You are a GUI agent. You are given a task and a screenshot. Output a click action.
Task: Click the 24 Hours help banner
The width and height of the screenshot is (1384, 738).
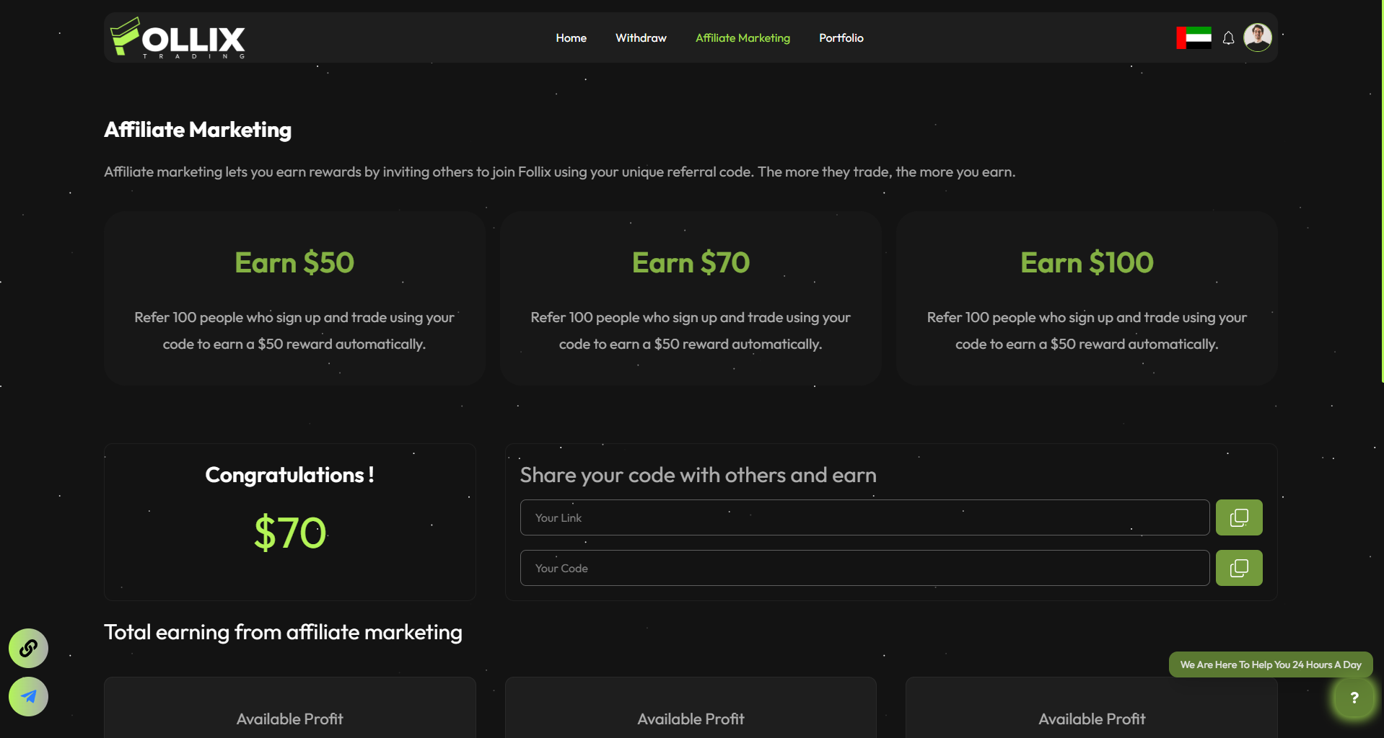click(x=1270, y=664)
